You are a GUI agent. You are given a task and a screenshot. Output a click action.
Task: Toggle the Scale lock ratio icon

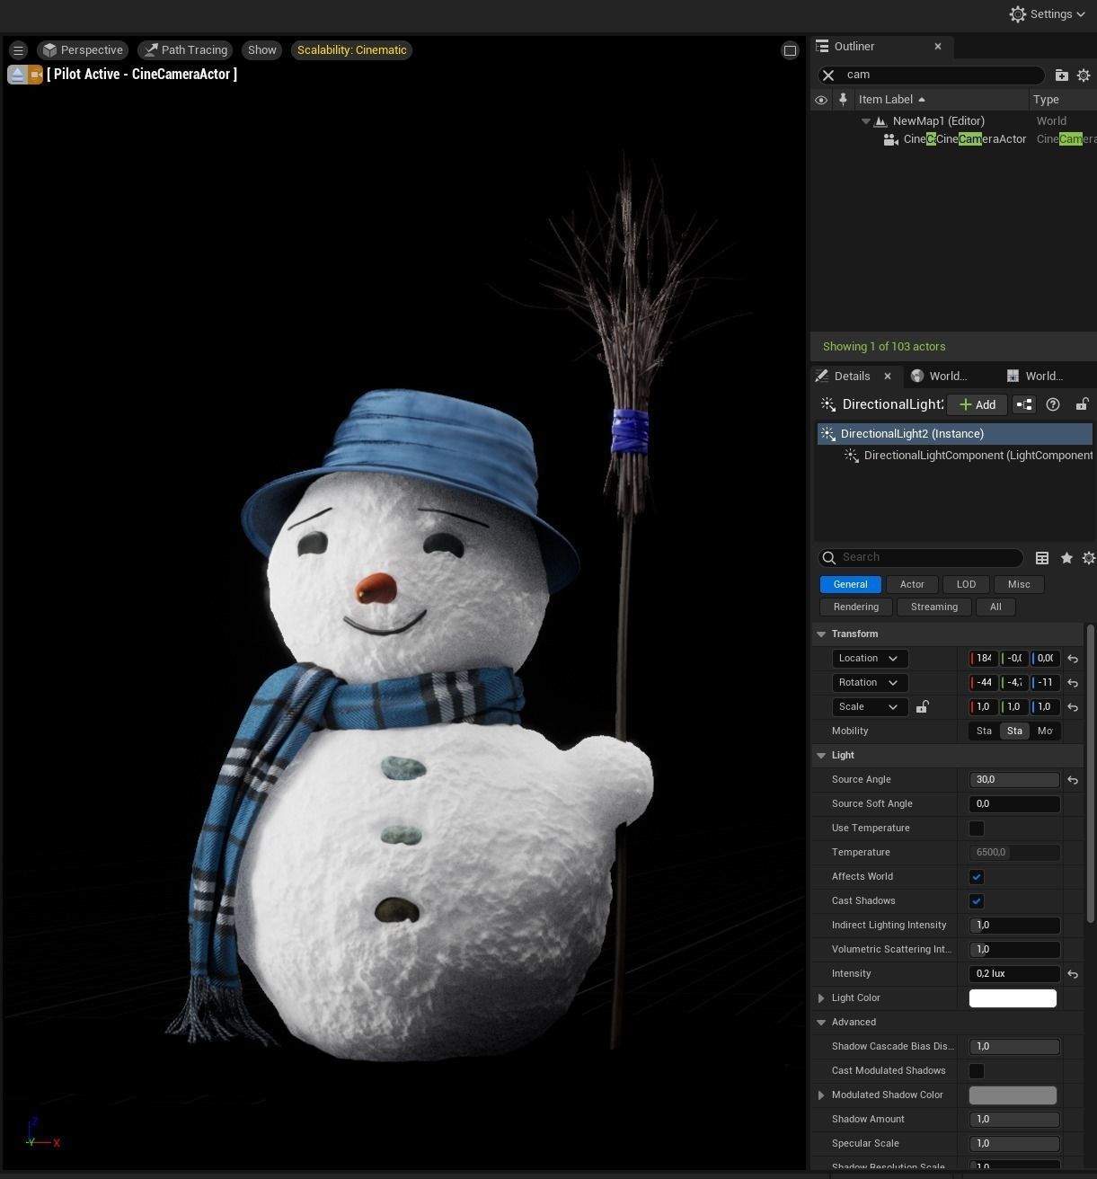922,707
